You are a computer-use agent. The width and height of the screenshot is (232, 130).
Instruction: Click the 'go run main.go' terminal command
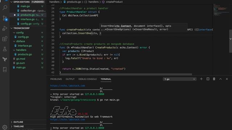point(109,100)
